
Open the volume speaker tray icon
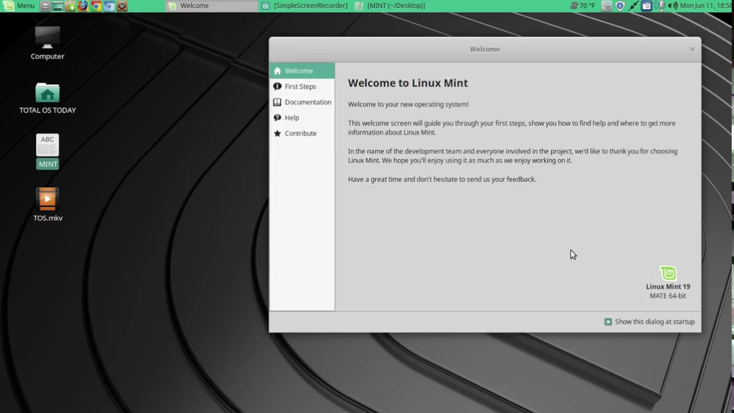pyautogui.click(x=673, y=6)
